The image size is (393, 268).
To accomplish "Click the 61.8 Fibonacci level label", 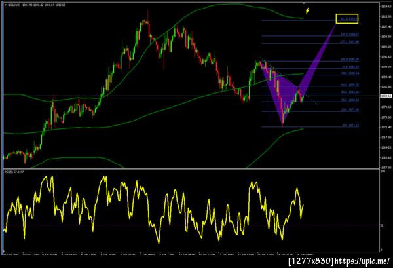I will tap(350, 85).
